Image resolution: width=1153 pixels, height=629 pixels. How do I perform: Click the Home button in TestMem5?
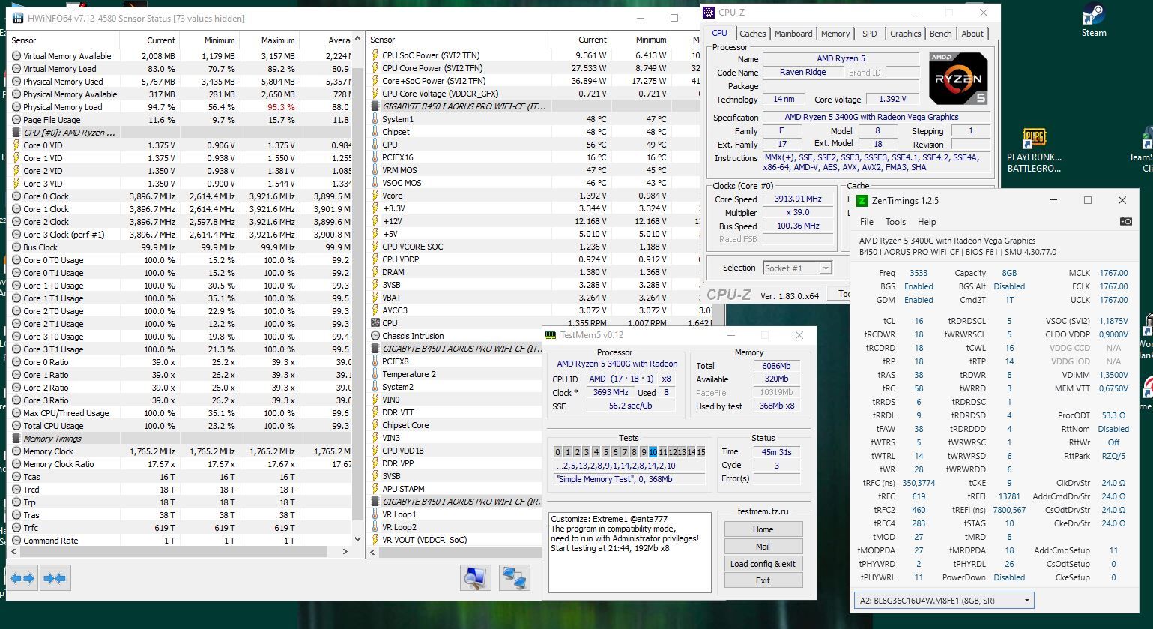tap(763, 529)
